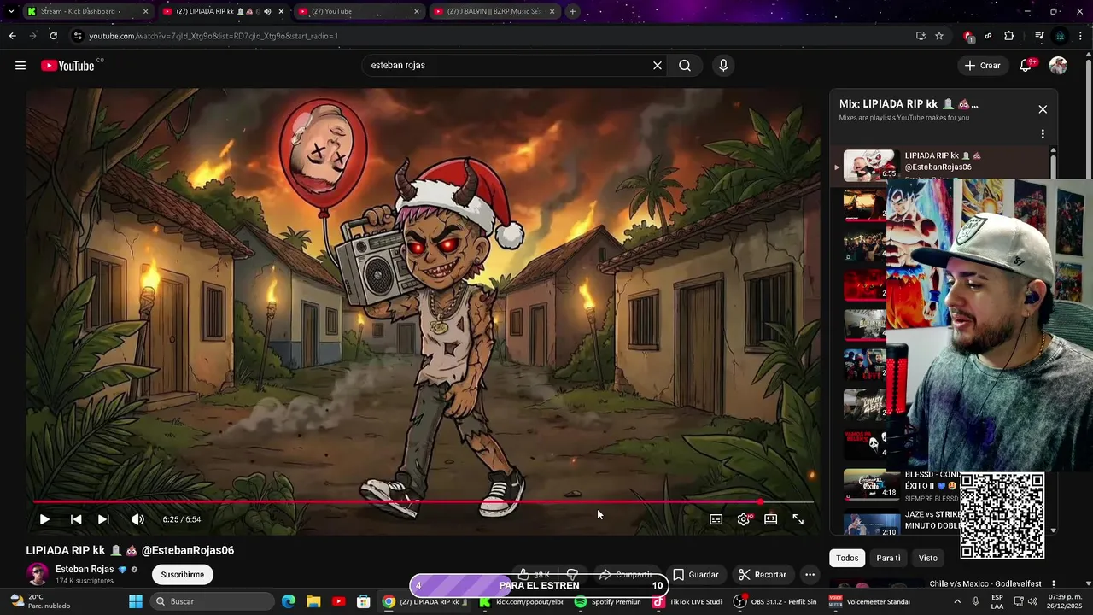Open Chrome three-dot menu
The width and height of the screenshot is (1093, 615).
pyautogui.click(x=1080, y=36)
